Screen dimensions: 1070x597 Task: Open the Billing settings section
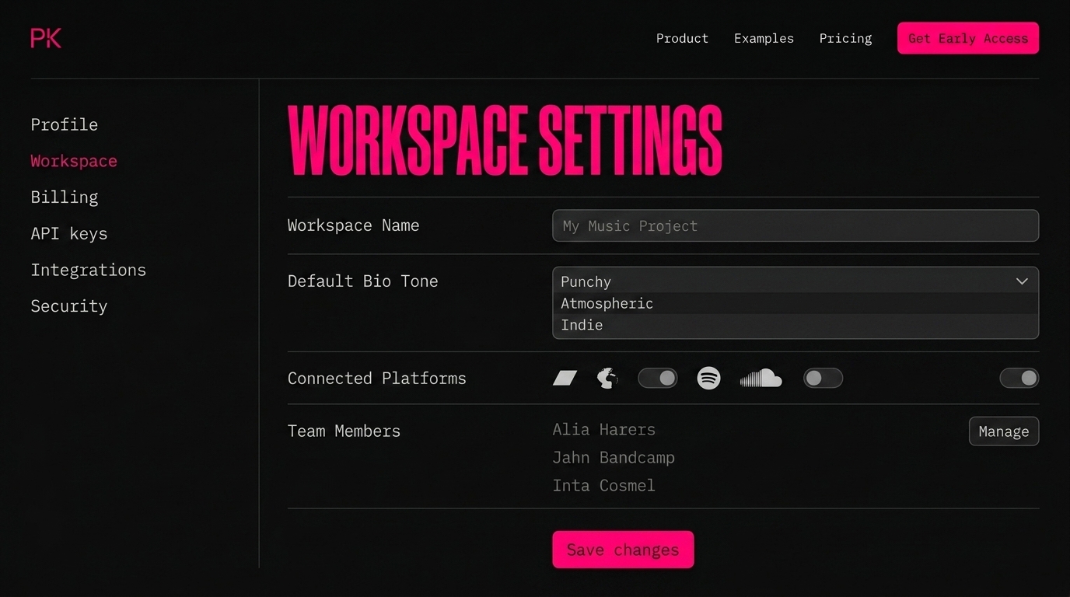(65, 197)
